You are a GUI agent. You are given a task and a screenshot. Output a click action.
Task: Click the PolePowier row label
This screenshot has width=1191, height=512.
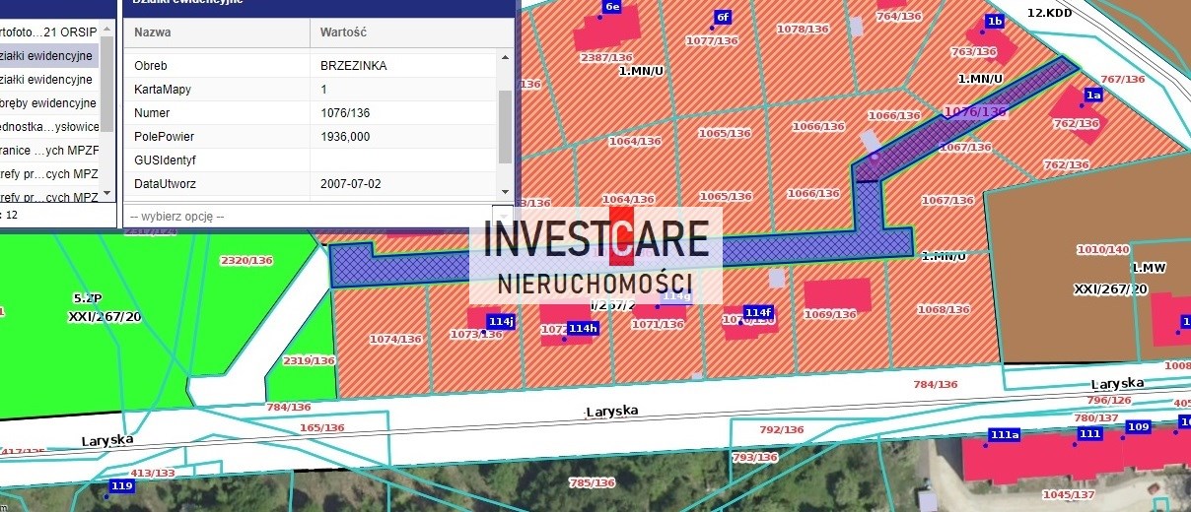[164, 137]
